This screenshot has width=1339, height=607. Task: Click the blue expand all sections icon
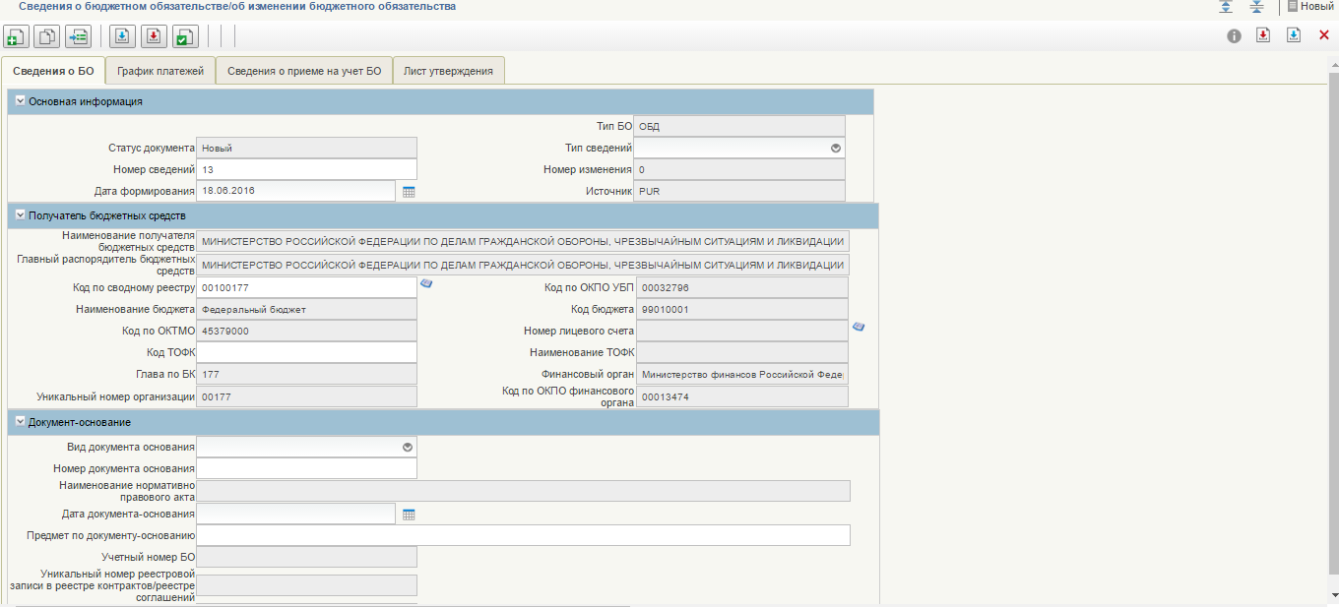[1226, 6]
